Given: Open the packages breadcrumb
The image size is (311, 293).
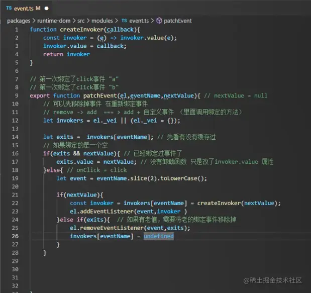Looking at the screenshot, I should pos(19,21).
